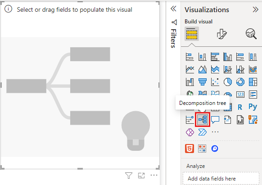This screenshot has width=262, height=185.
Task: Collapse the Visualizations pane with double chevron
Action: click(x=256, y=10)
